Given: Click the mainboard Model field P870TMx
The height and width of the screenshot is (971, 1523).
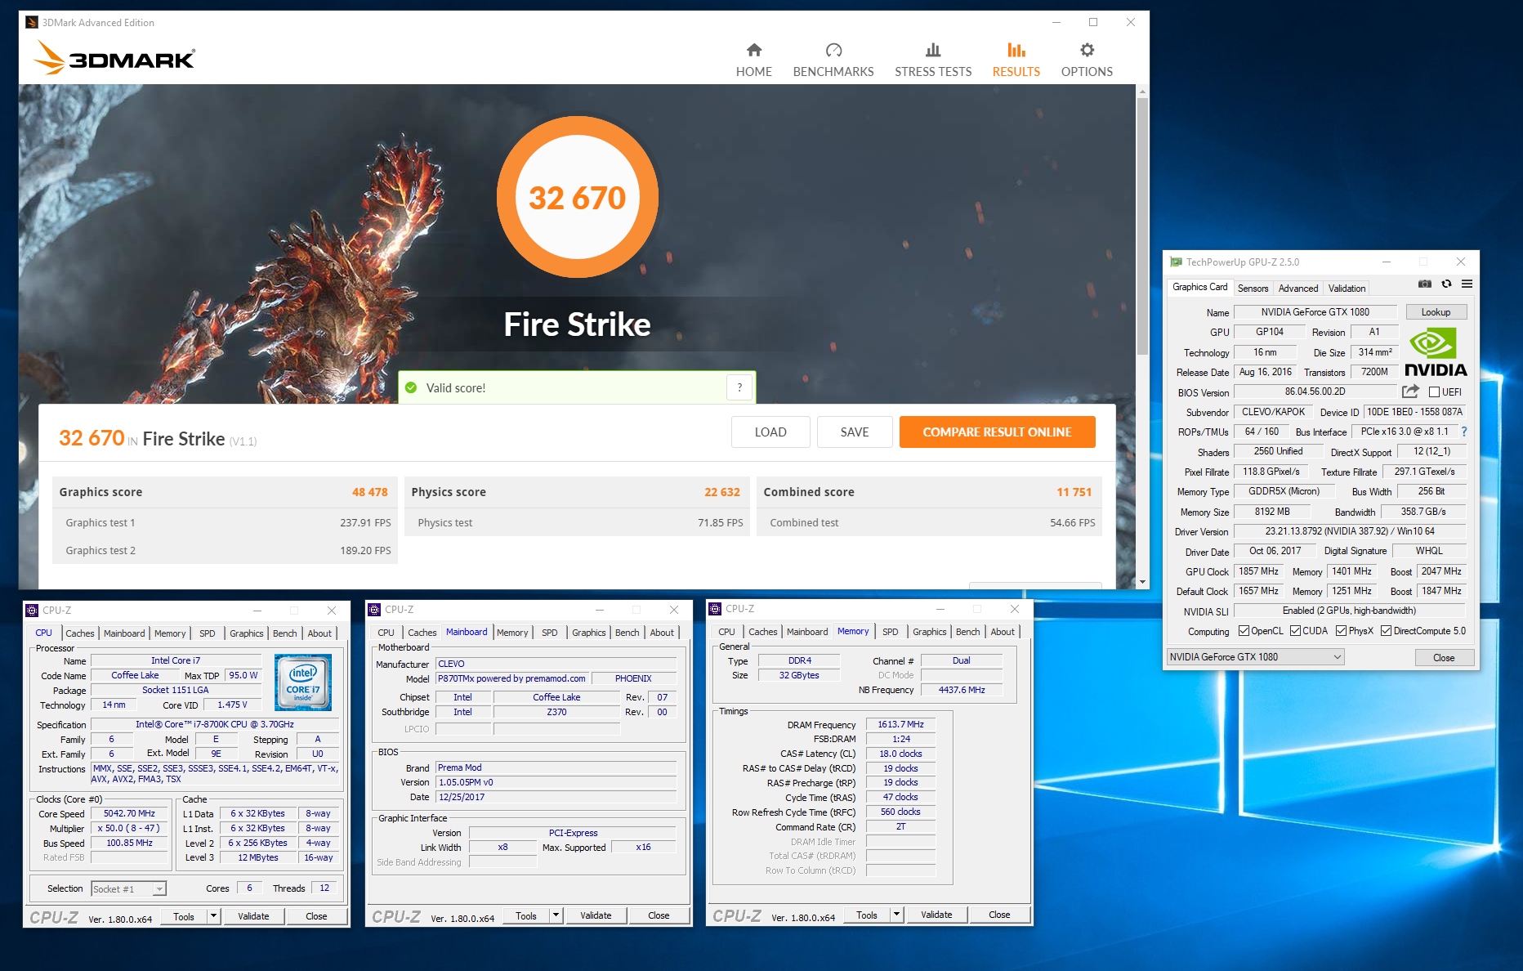Looking at the screenshot, I should (511, 678).
